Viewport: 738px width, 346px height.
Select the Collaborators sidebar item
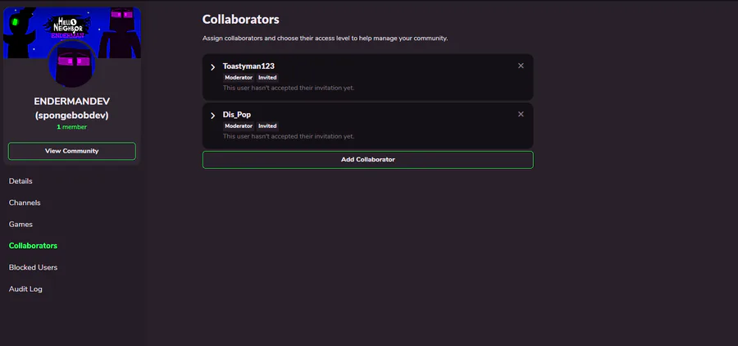[33, 246]
